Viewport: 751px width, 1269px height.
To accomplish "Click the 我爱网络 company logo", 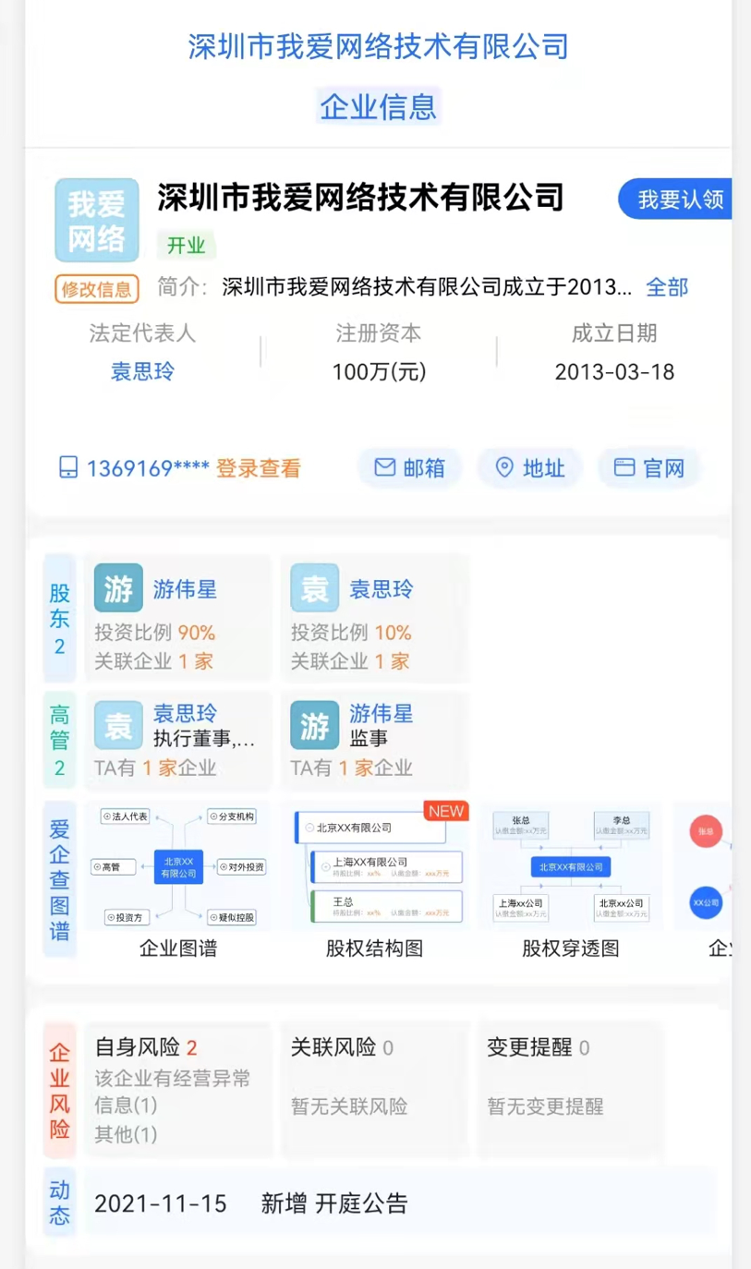I will [96, 220].
